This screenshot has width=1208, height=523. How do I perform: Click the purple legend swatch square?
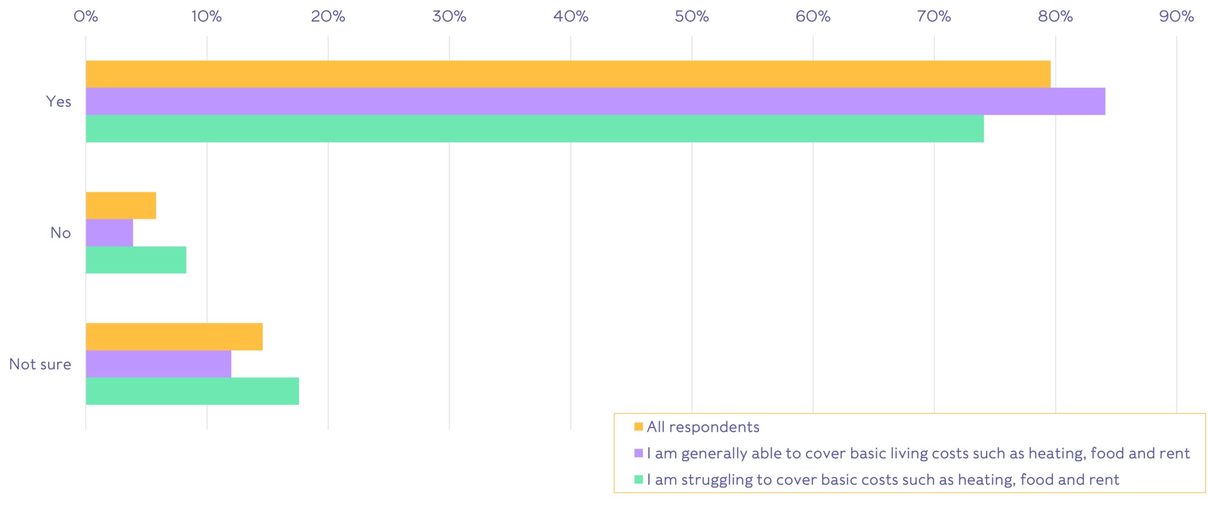tap(638, 453)
